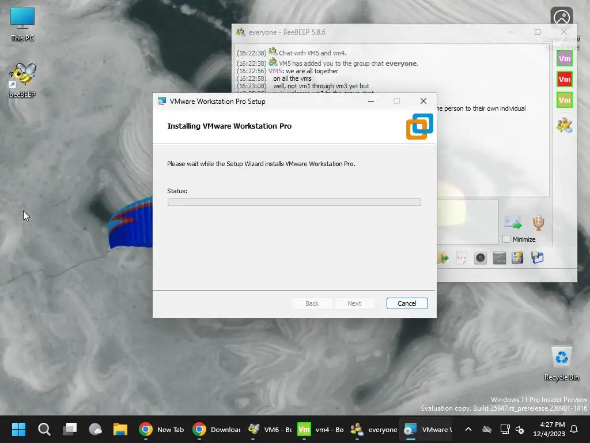Click the code snippet icon in BeeBEEP toolbar
Viewport: 590px width, 443px height.
point(462,258)
